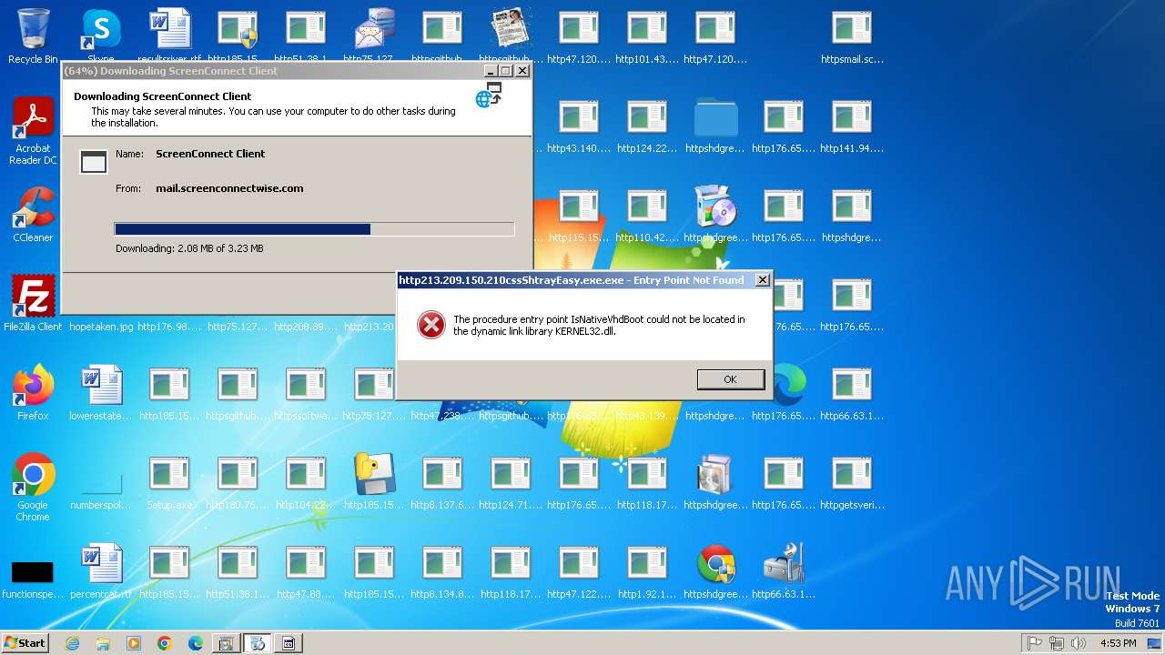This screenshot has height=655, width=1165.
Task: Select the http115.15... desktop file
Action: tap(579, 215)
